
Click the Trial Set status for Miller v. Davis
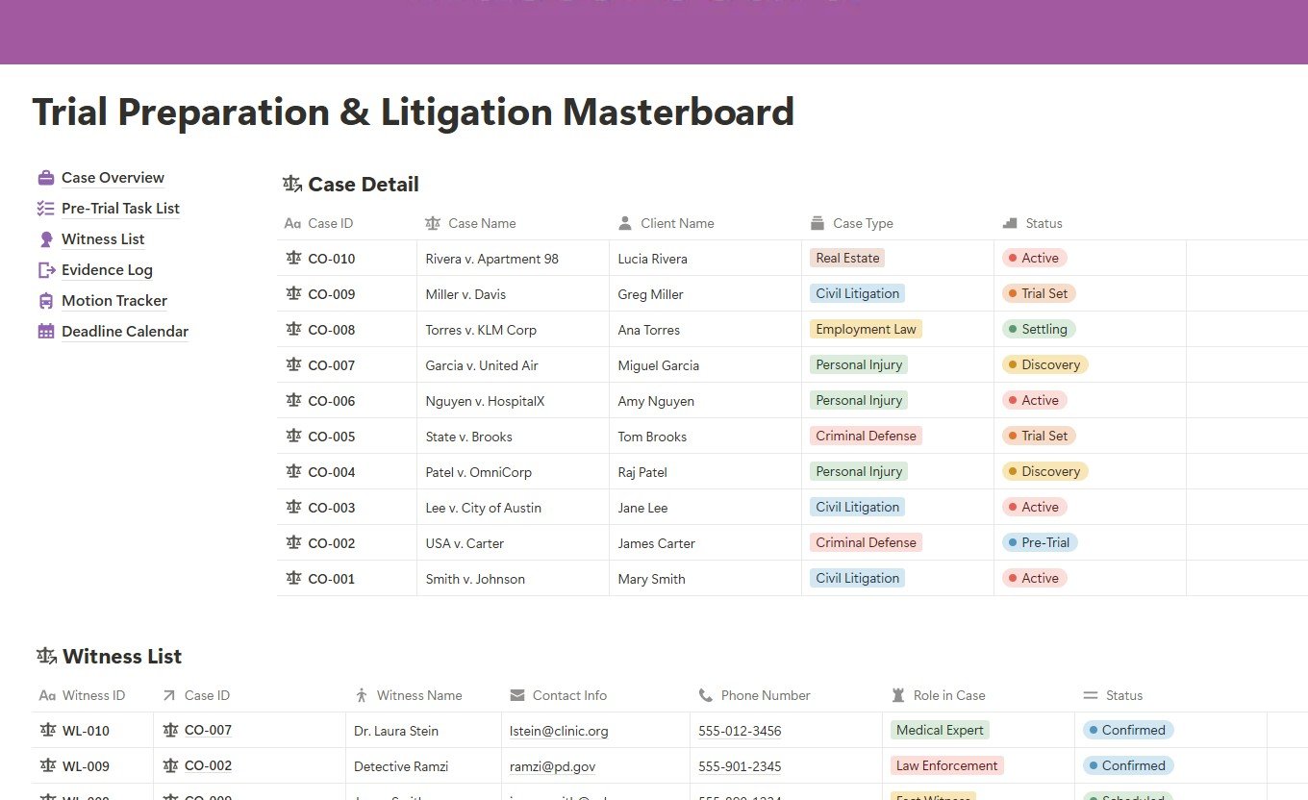click(x=1039, y=293)
